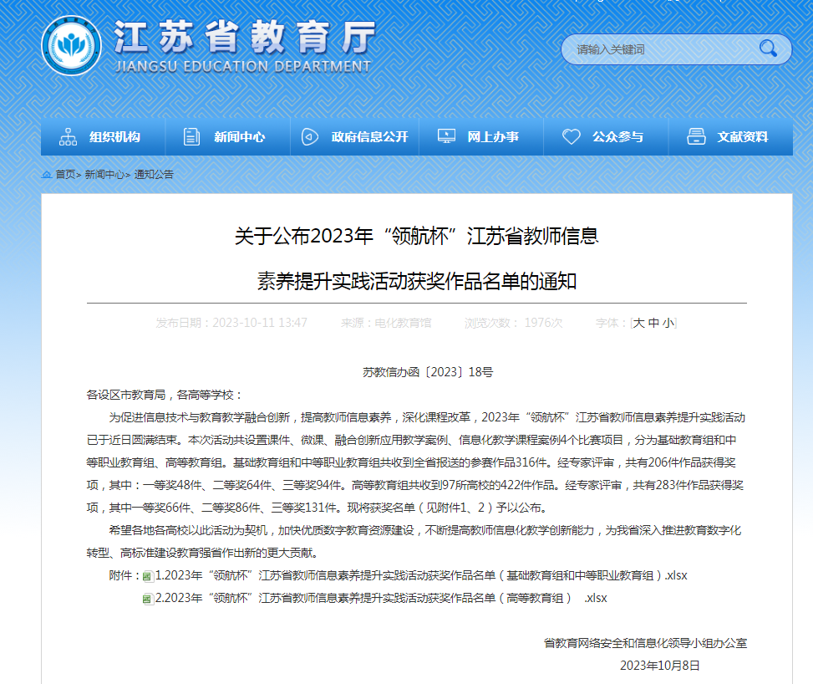Viewport: 813px width, 684px height.
Task: Click the 公众参与 heart icon
Action: pos(572,137)
